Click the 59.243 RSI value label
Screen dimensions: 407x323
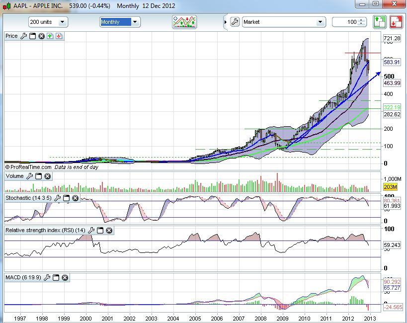[x=392, y=245]
